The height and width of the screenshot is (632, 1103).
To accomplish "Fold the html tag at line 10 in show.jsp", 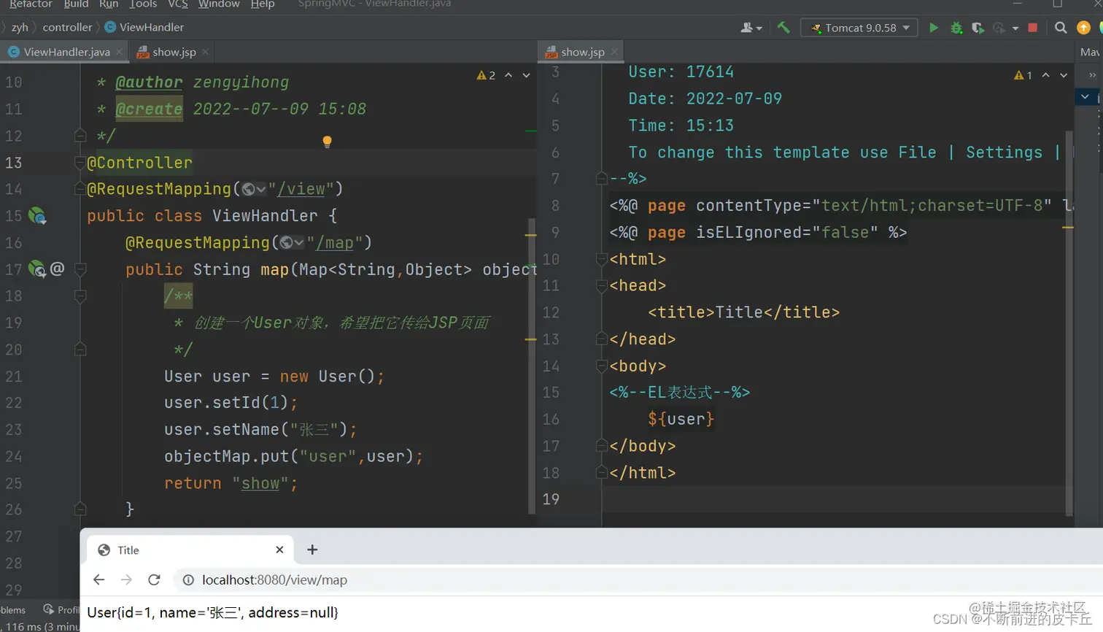I will [602, 259].
